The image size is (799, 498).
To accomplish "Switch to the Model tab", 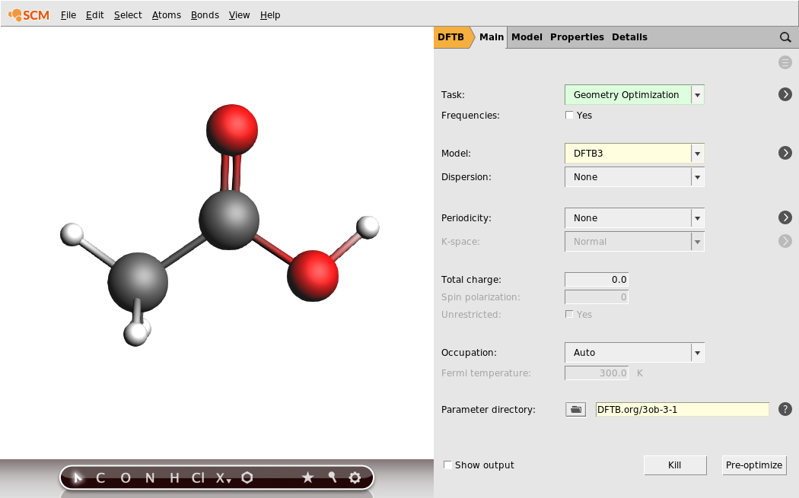I will [527, 37].
